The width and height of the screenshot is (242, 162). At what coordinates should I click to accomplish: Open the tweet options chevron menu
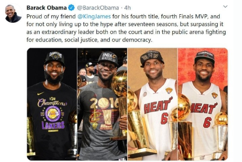[225, 7]
